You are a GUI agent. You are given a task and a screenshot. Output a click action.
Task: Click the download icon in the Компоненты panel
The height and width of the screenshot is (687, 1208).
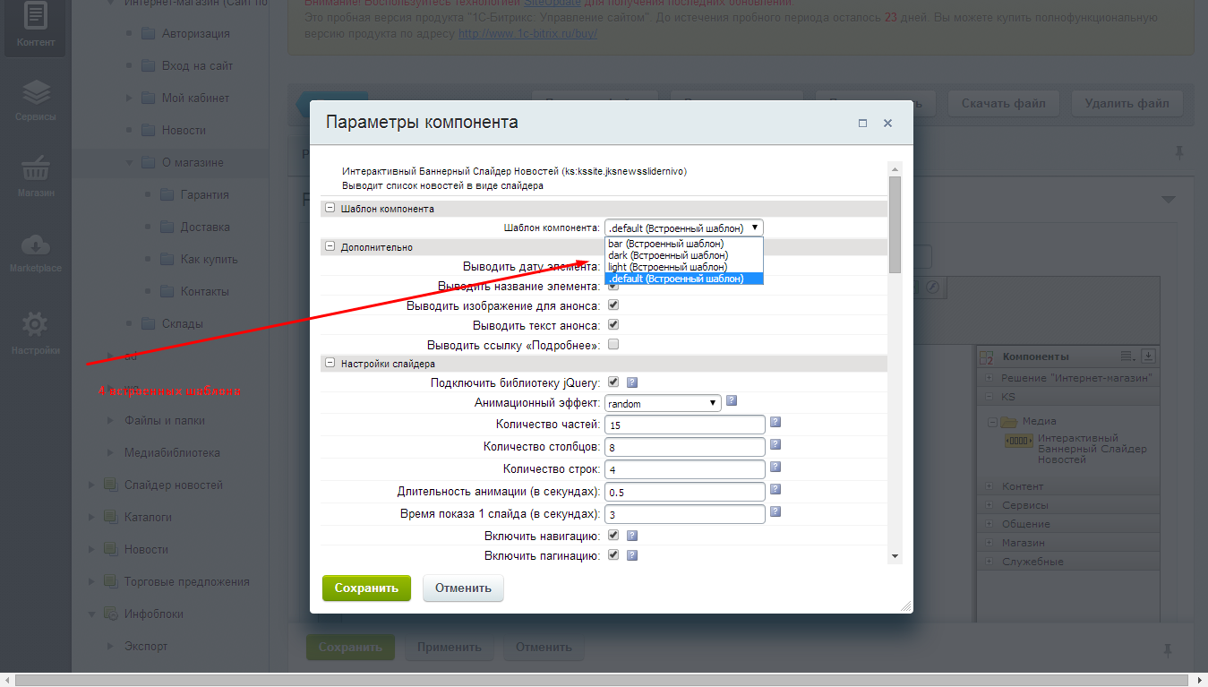click(x=1147, y=356)
